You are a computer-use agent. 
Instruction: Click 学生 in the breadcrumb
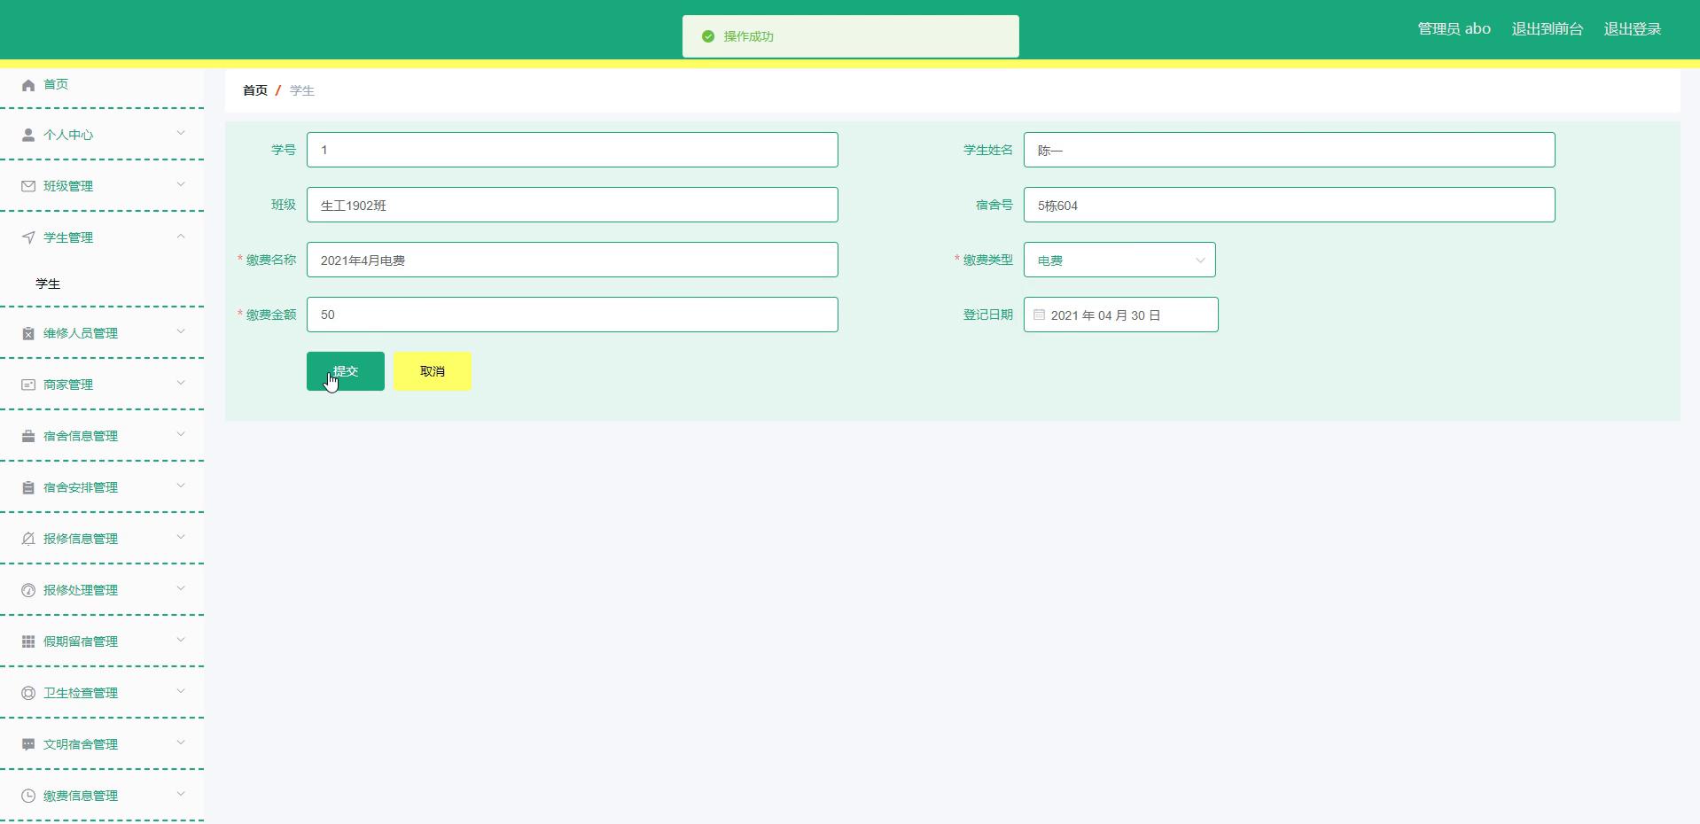point(302,90)
